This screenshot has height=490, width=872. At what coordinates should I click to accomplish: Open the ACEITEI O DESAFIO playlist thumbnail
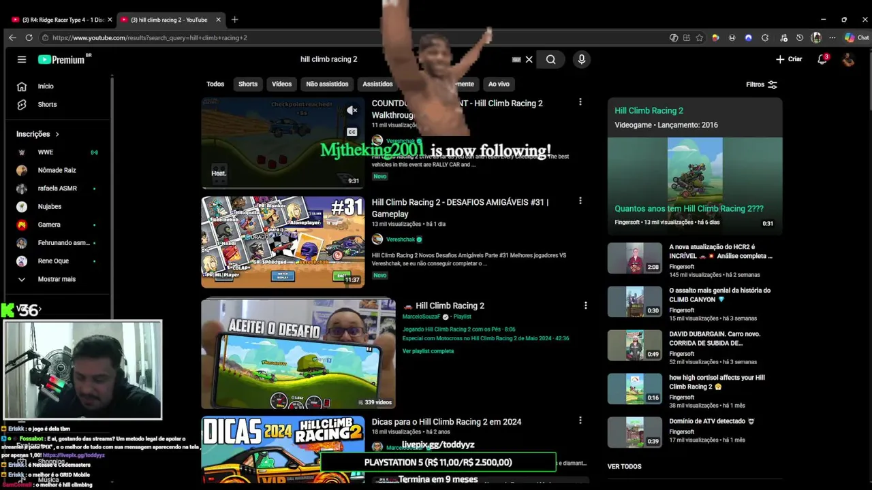298,354
